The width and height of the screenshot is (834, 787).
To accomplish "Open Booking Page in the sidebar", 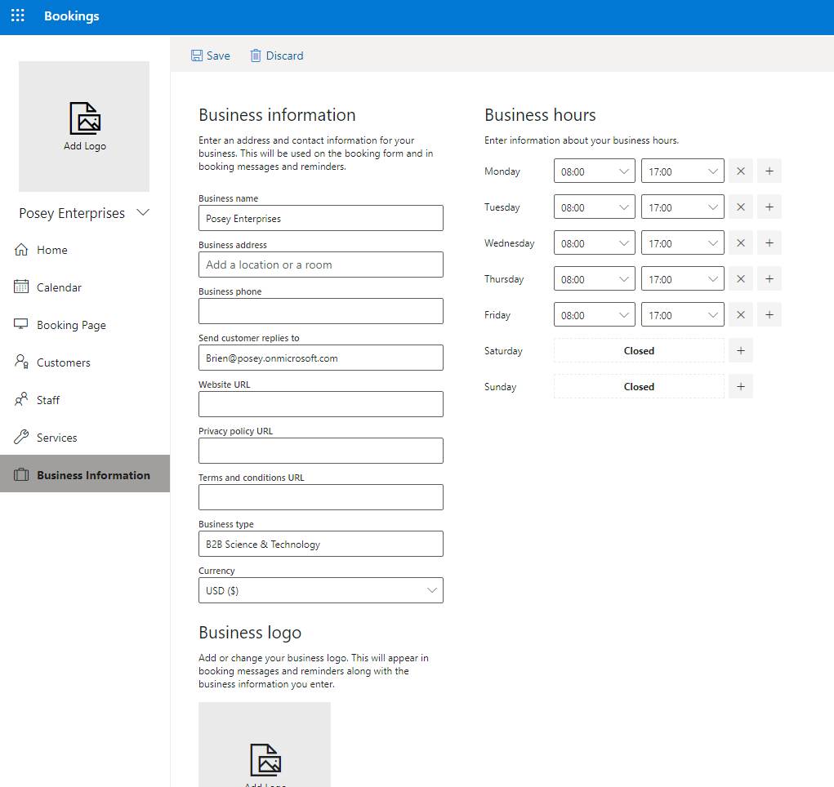I will click(85, 325).
